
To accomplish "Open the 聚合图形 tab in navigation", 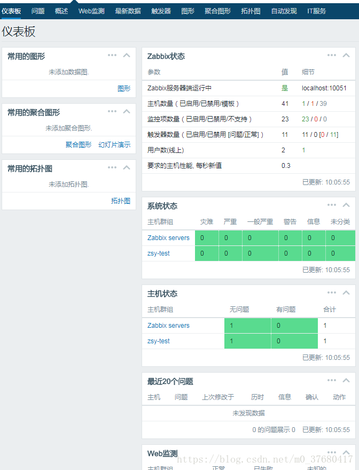I will (x=217, y=11).
